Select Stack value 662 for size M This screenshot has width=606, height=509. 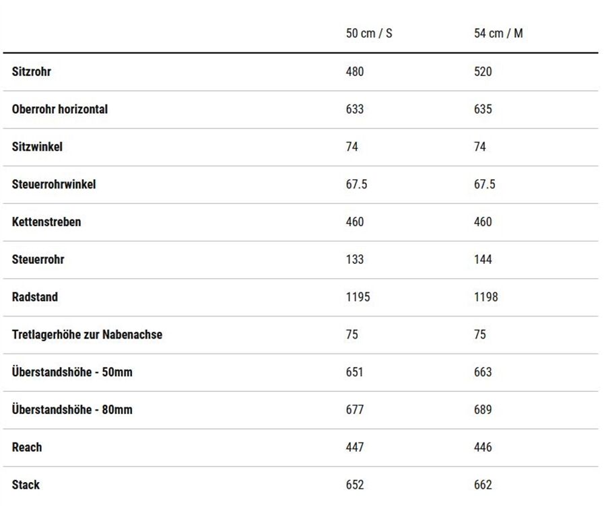(483, 484)
